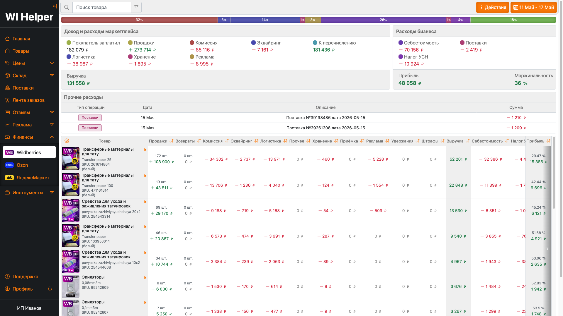The height and width of the screenshot is (316, 563).
Task: Click Поставки tag for supply №39261306
Action: click(90, 128)
